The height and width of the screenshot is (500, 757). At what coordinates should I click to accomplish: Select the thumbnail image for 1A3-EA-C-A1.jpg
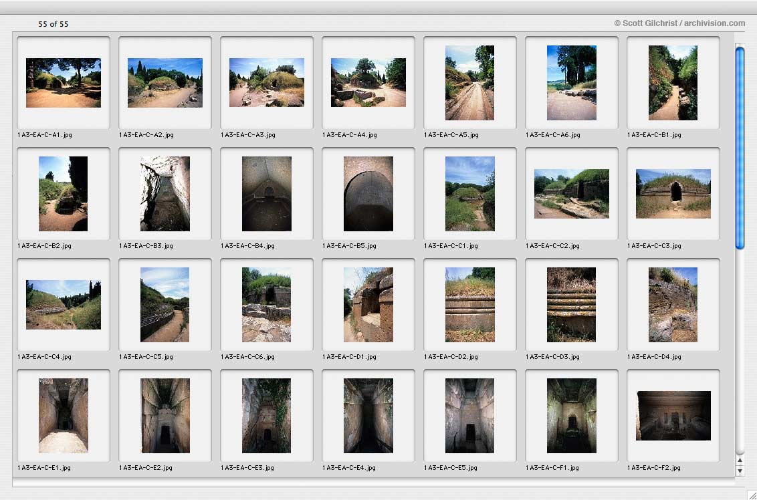pyautogui.click(x=64, y=83)
